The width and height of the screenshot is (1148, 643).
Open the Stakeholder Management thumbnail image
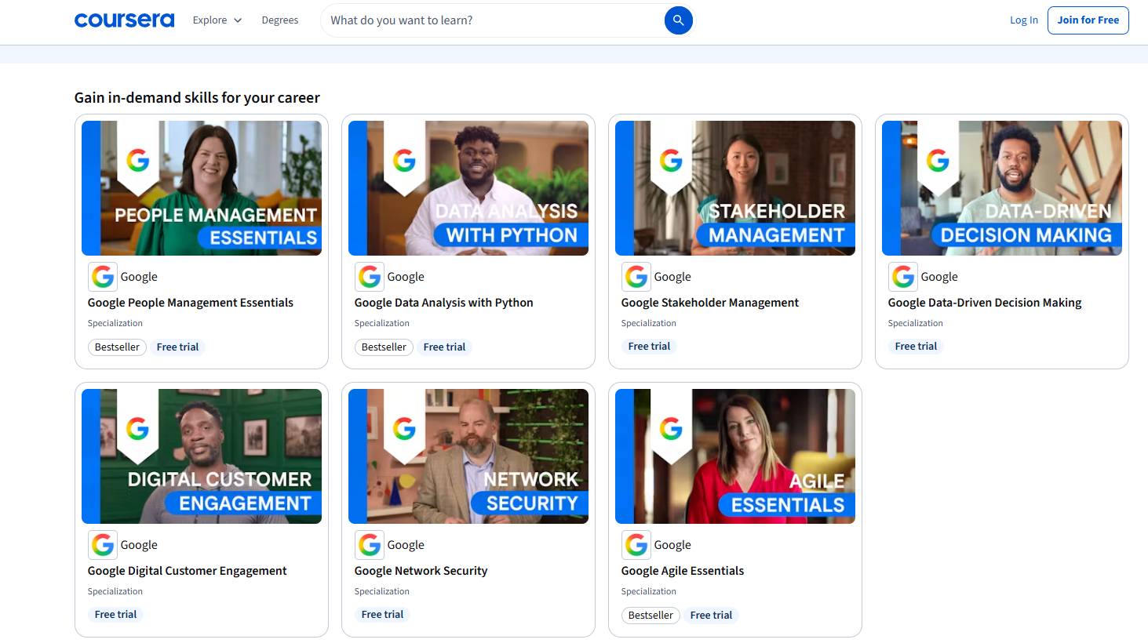pyautogui.click(x=735, y=188)
